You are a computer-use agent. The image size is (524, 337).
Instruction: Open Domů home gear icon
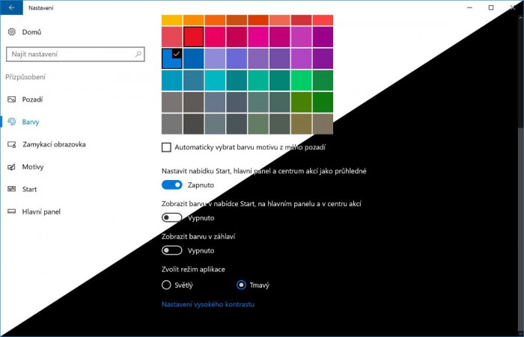click(x=12, y=32)
